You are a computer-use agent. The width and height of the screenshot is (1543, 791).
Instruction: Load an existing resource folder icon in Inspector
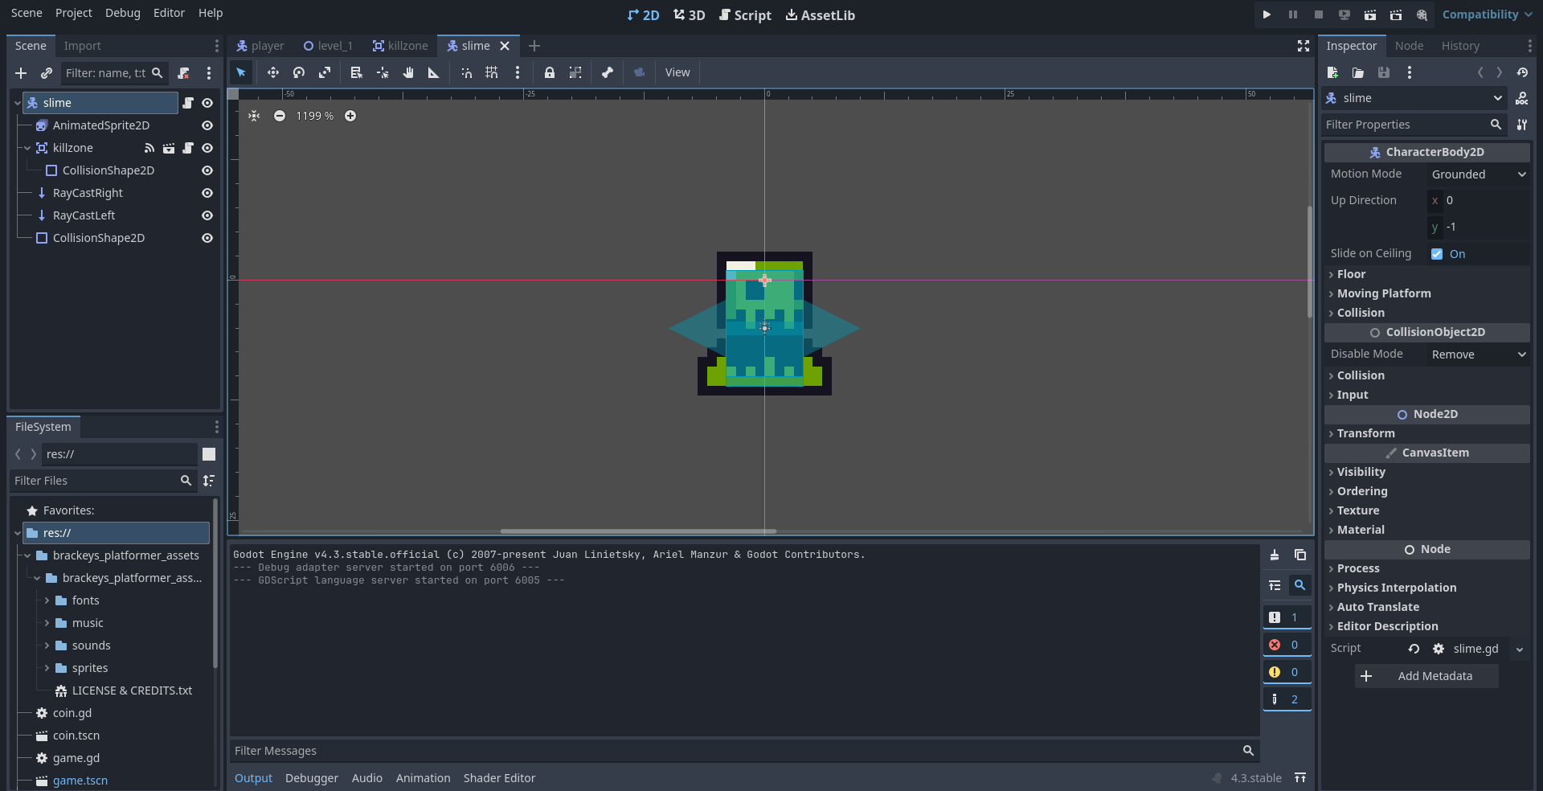tap(1358, 72)
